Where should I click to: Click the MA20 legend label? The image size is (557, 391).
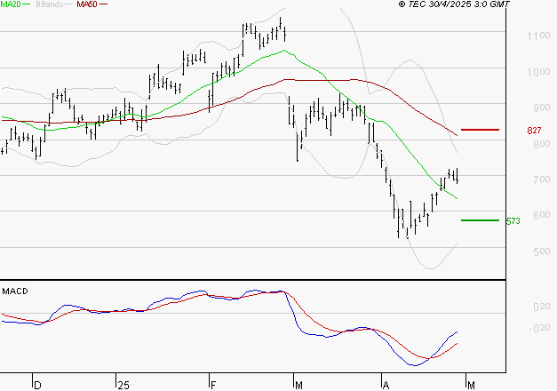(x=11, y=4)
